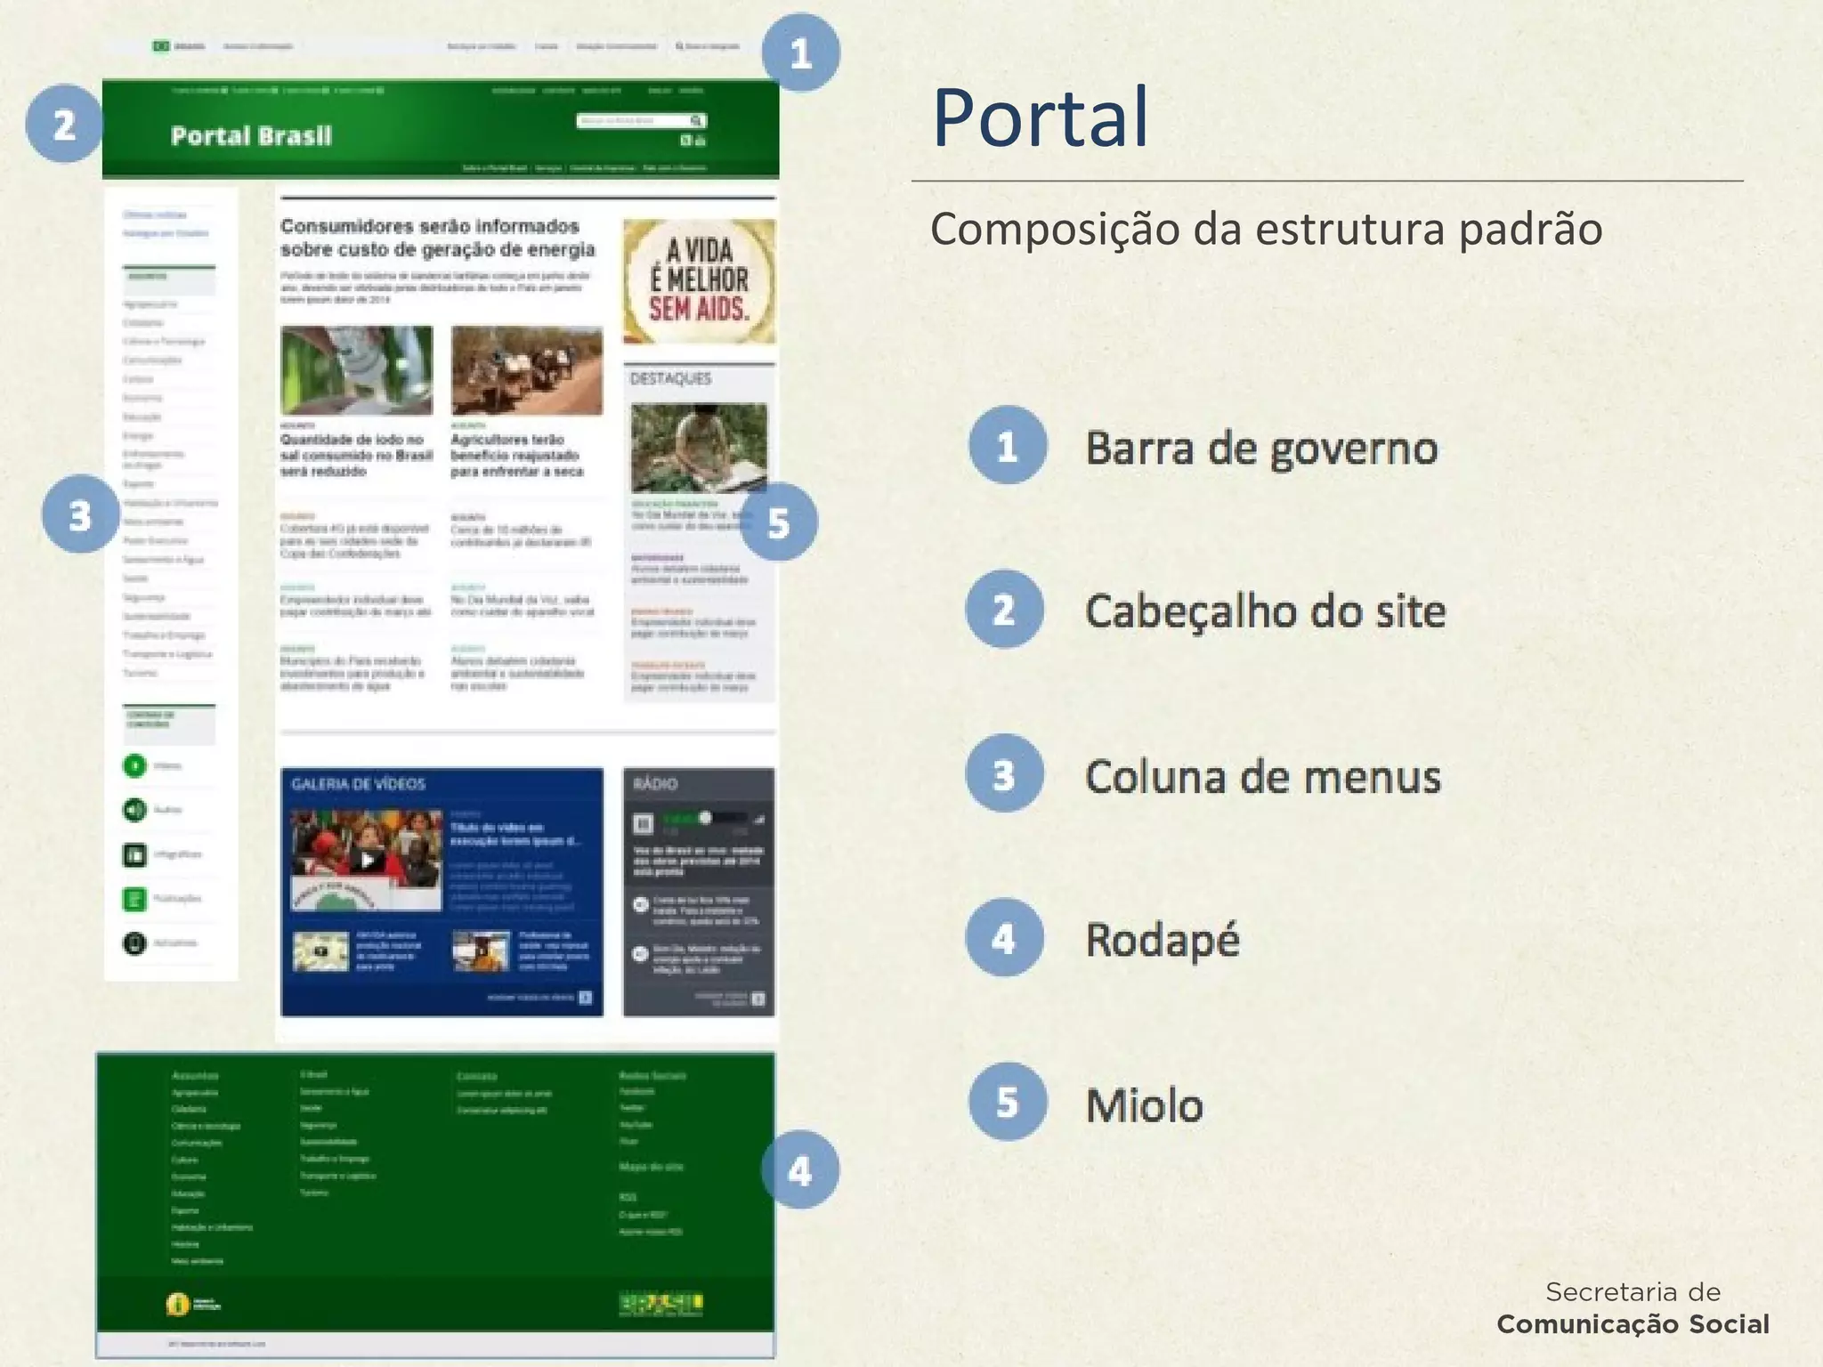Click the 'Barra de governo' legend label

pyautogui.click(x=1261, y=448)
